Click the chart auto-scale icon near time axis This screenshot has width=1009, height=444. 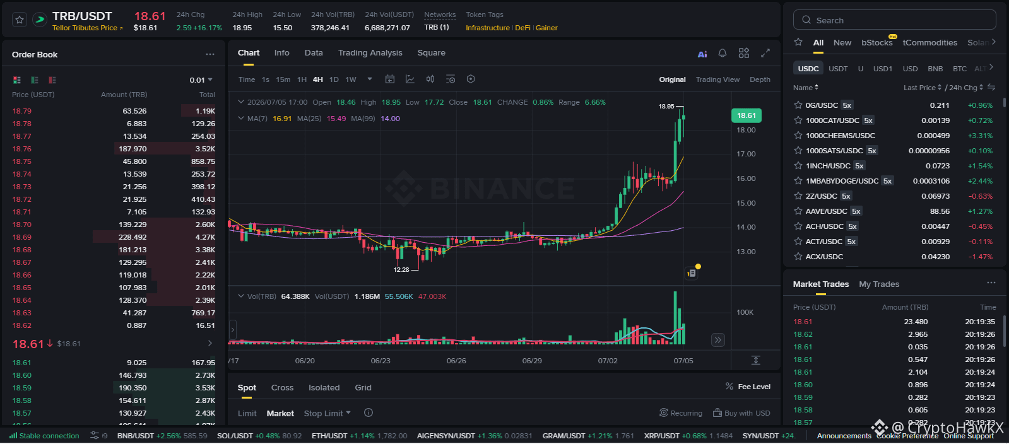pos(756,360)
